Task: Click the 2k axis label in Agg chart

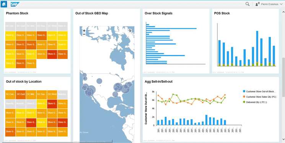Action: pos(153,117)
